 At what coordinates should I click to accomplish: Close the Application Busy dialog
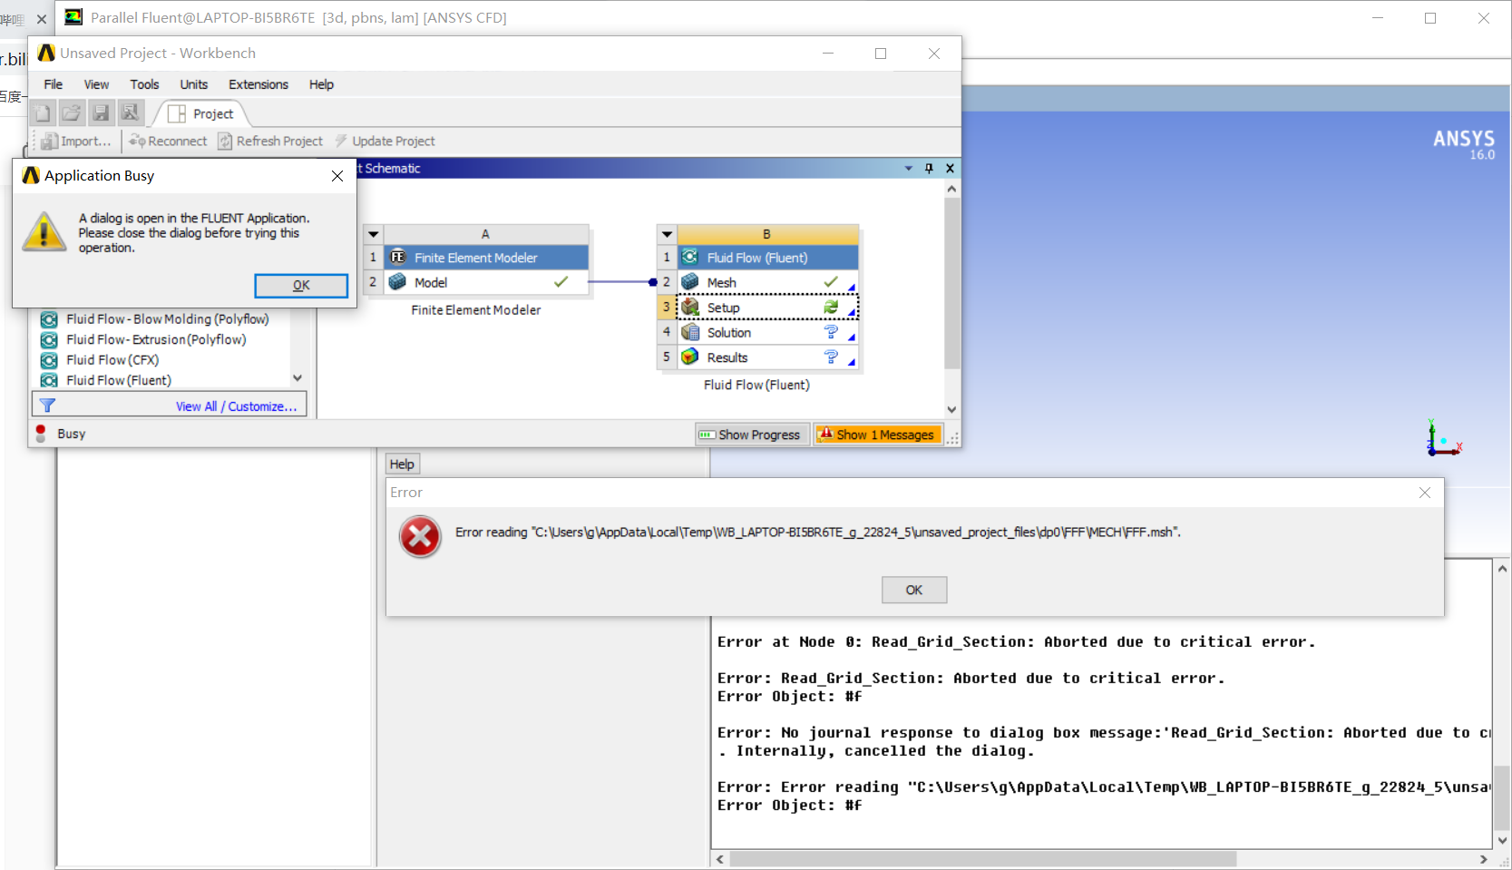[337, 176]
